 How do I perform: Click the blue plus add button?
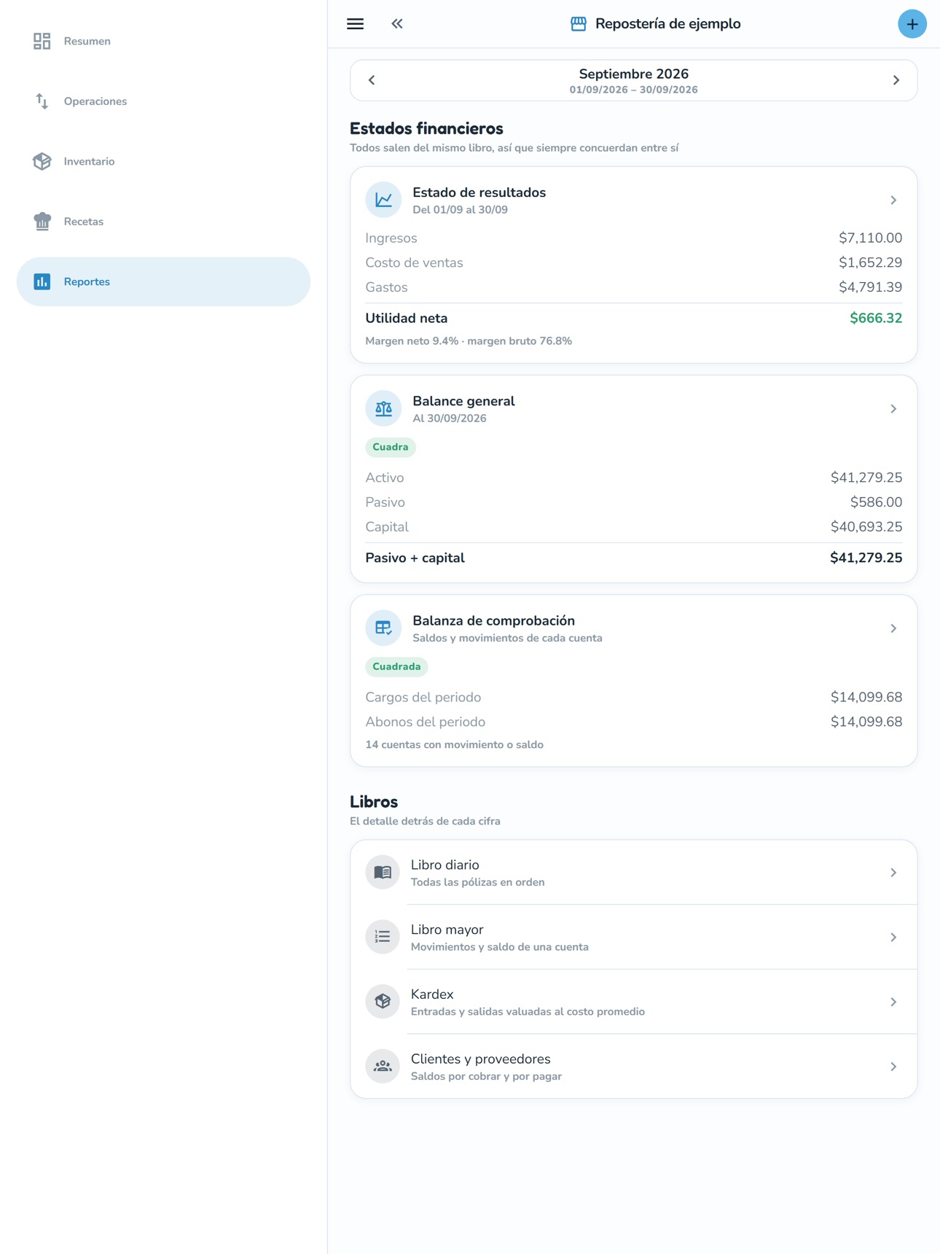pos(912,24)
